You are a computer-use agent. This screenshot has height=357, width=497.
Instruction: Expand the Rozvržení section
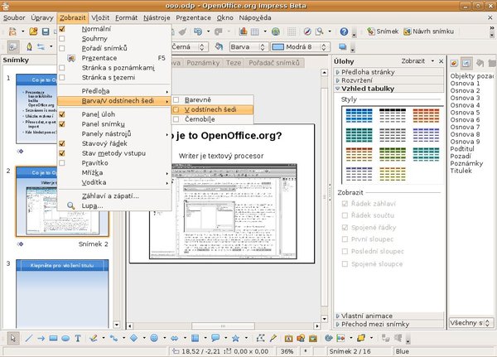pyautogui.click(x=389, y=80)
